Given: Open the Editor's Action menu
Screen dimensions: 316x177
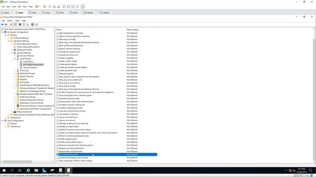Looking at the screenshot, I should pyautogui.click(x=10, y=21).
